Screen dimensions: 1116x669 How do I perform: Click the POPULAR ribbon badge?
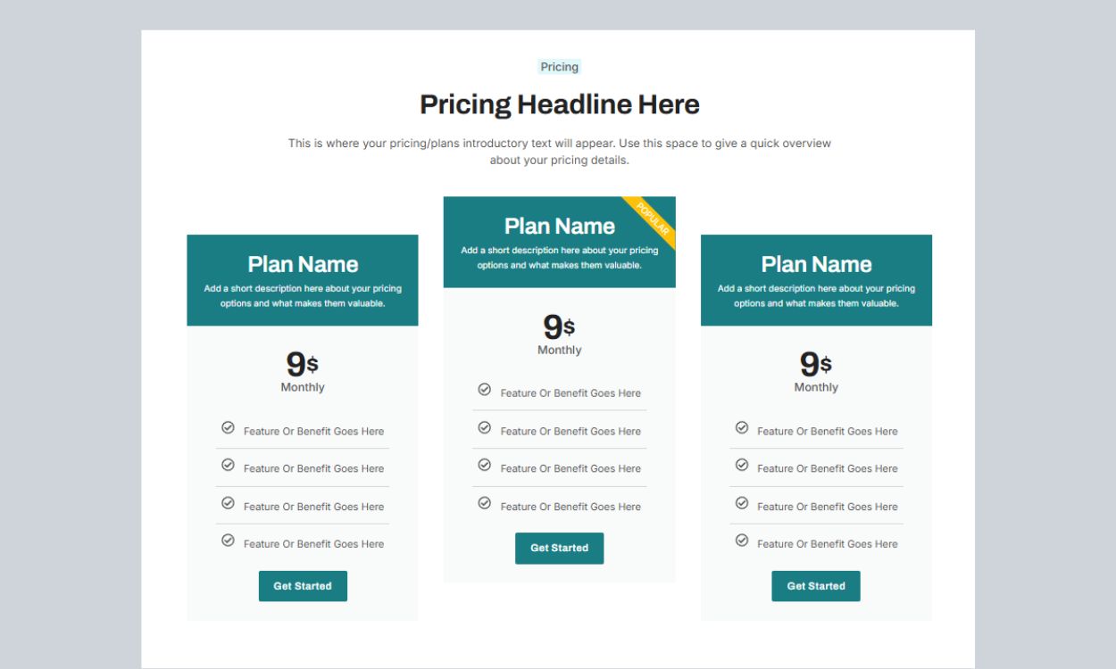(653, 219)
